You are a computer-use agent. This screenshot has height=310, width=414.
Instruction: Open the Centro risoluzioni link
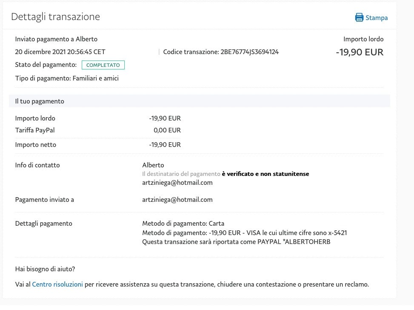pyautogui.click(x=57, y=284)
